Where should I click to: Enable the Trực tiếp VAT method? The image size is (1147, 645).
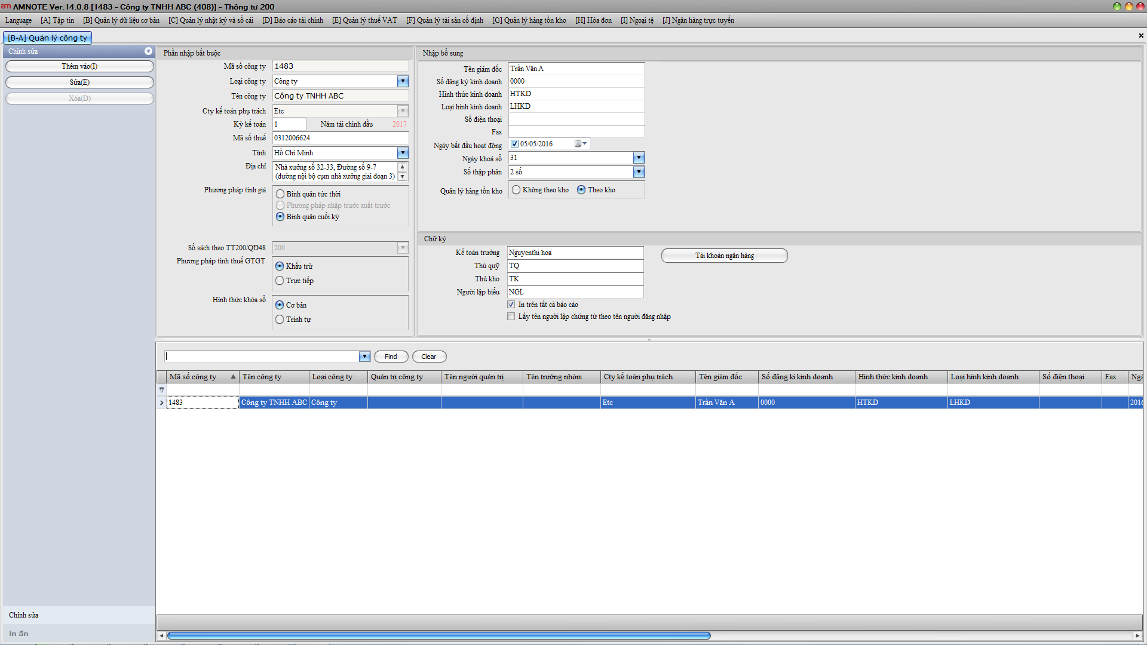tap(280, 281)
